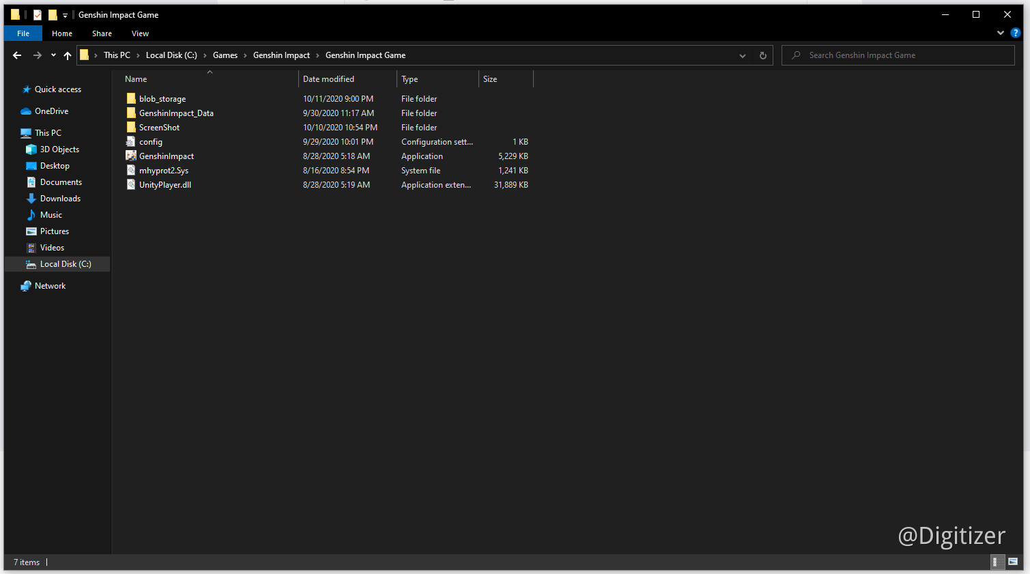Image resolution: width=1030 pixels, height=574 pixels.
Task: Select the blob_storage folder name
Action: coord(162,99)
